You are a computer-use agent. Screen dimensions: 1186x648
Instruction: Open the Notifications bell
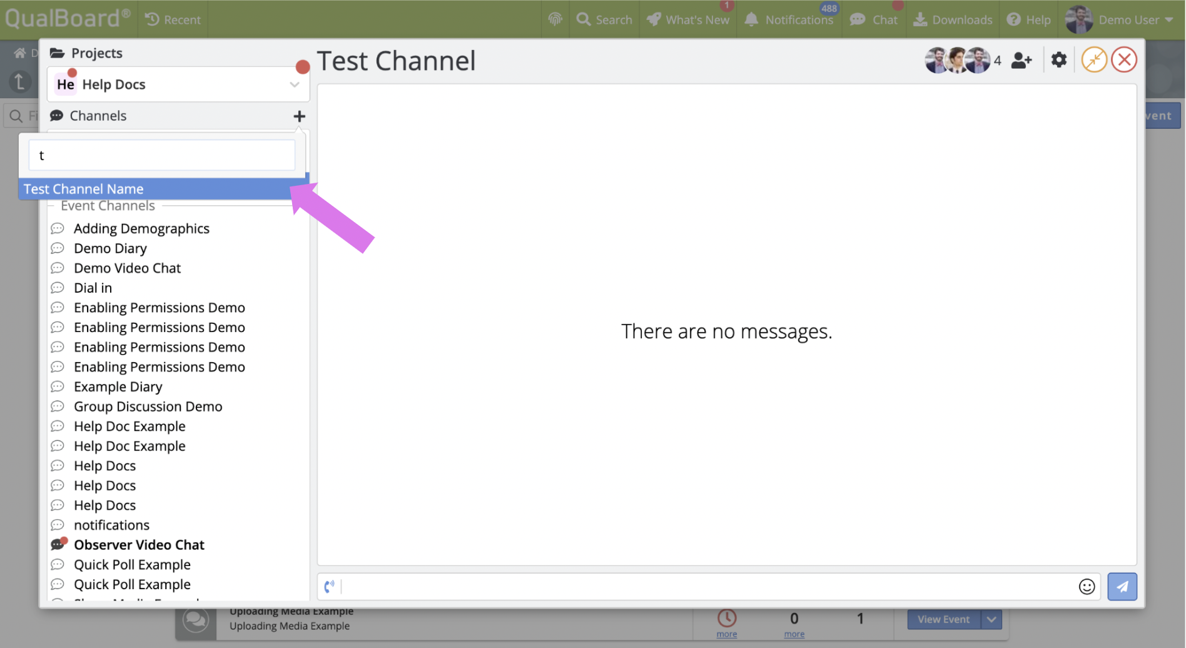click(x=789, y=19)
